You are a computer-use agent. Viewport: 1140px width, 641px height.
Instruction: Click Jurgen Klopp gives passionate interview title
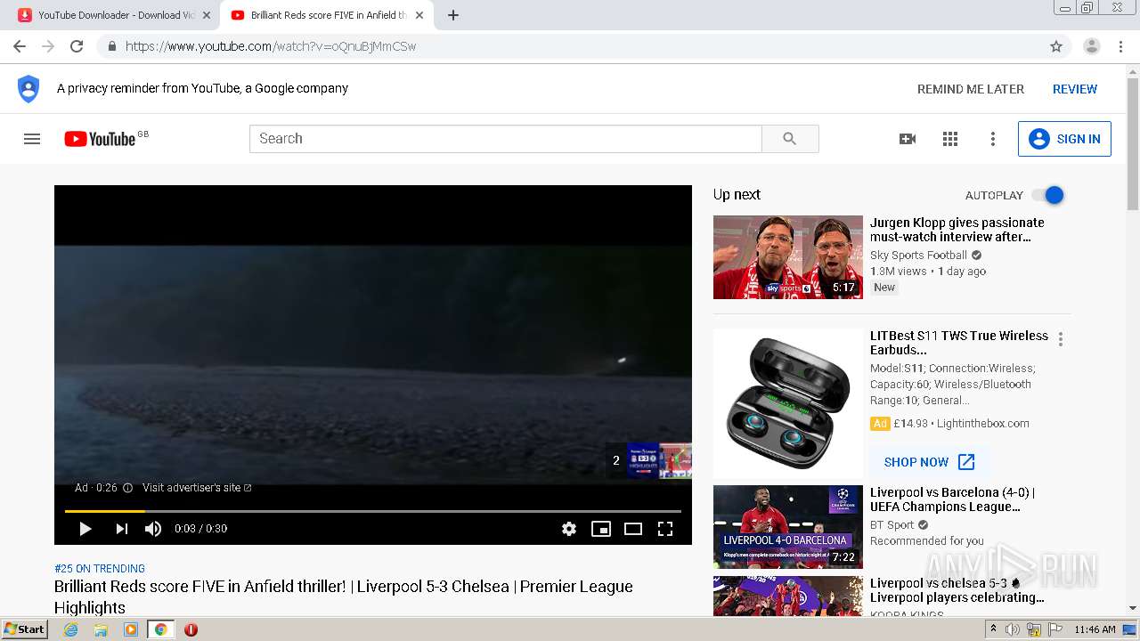(x=957, y=230)
